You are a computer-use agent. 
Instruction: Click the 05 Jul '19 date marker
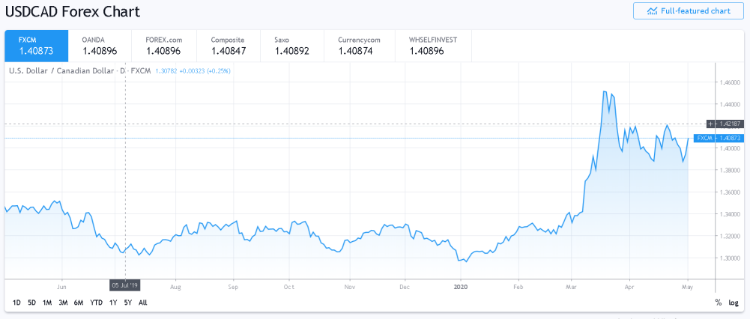click(x=125, y=284)
